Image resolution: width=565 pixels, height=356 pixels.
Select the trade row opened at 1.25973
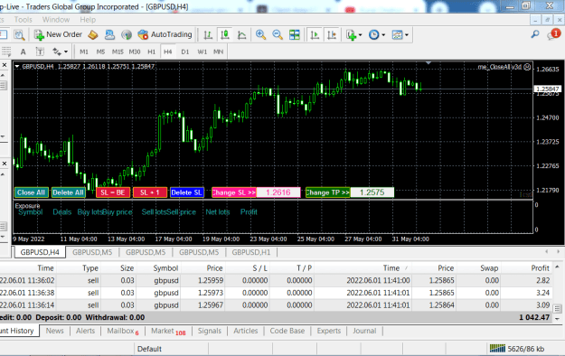tap(276, 293)
